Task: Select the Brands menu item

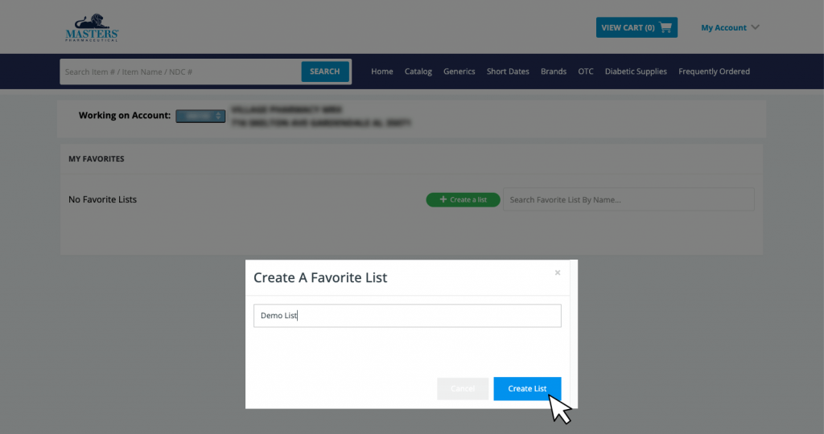Action: click(x=554, y=72)
